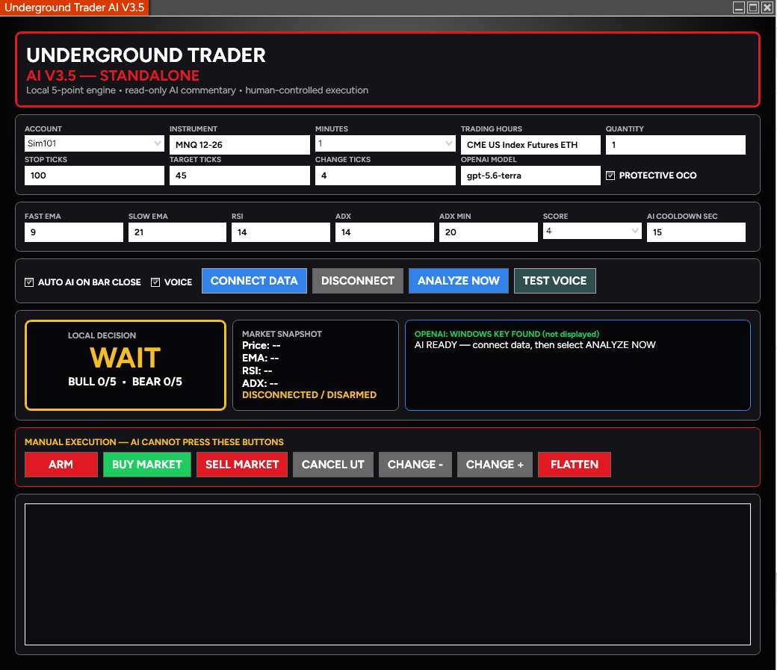Screen dimensions: 777x670
Task: Click the AI READY instruction text
Action: (535, 345)
